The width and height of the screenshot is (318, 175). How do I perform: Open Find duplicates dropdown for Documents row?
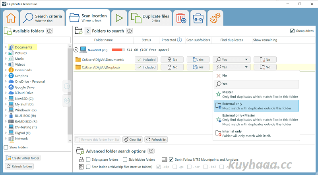point(232,60)
